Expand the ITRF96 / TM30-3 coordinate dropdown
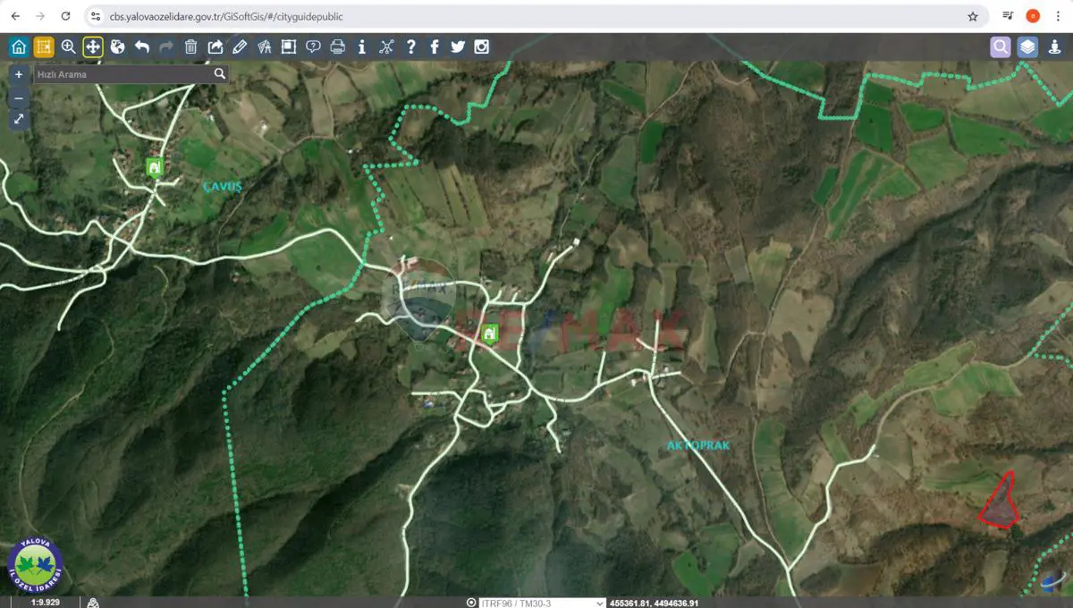 [x=543, y=603]
